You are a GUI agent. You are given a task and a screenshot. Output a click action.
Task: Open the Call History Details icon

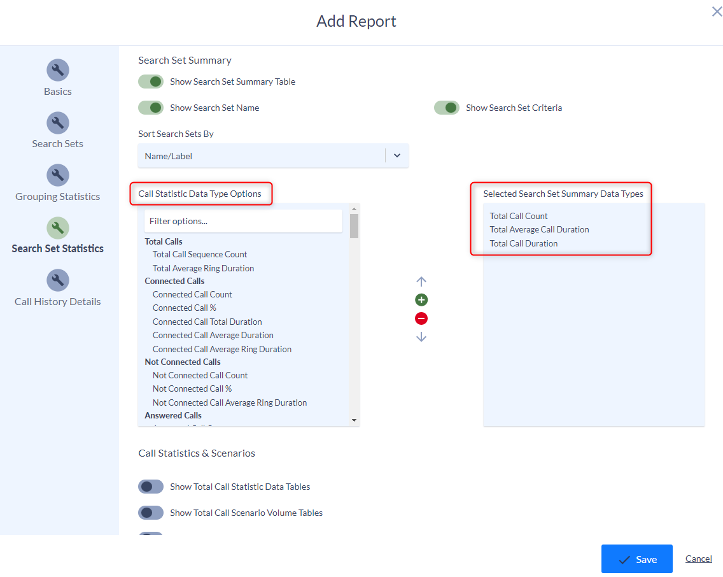click(x=57, y=280)
